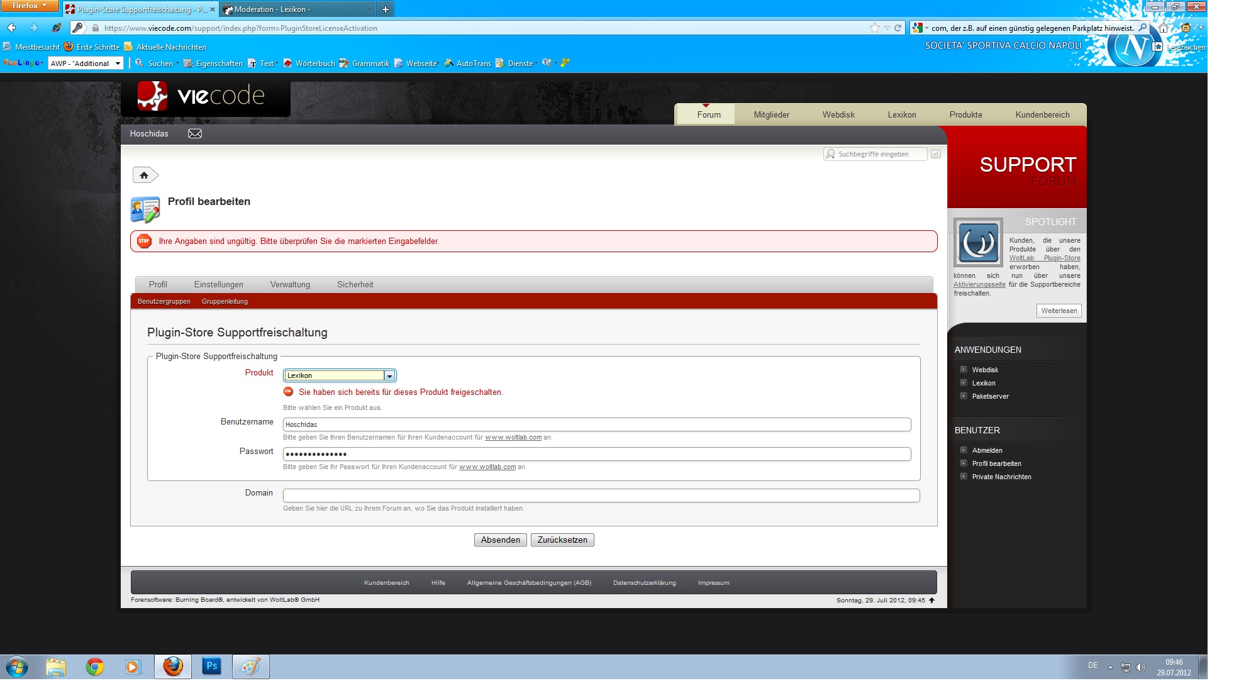Click the bookmark star in address bar

tap(874, 28)
